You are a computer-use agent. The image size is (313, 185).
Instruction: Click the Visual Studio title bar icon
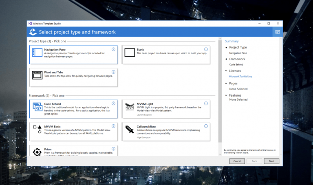[x=30, y=23]
